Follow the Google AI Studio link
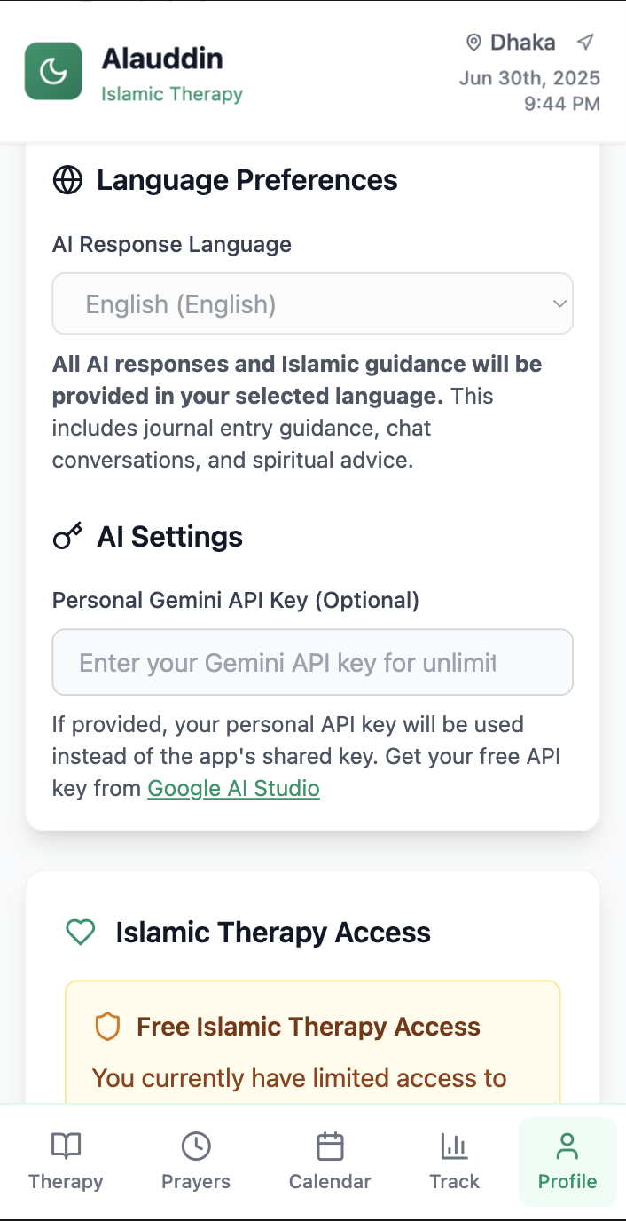The height and width of the screenshot is (1221, 626). pos(233,788)
